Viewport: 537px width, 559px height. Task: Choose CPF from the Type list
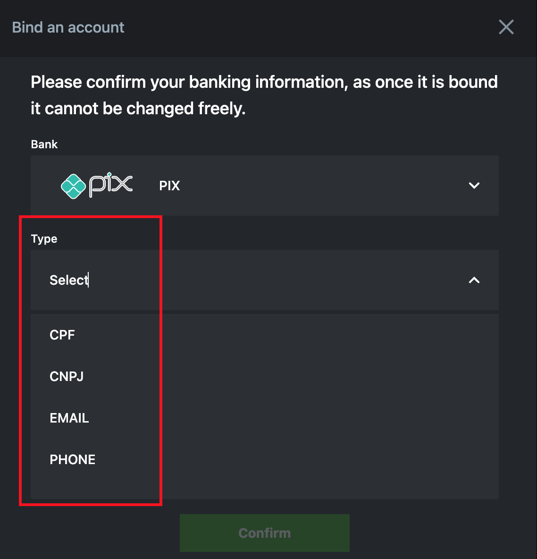62,335
